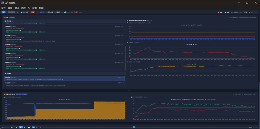
Task: Click the playback timeline slider handle
Action: (x=134, y=127)
